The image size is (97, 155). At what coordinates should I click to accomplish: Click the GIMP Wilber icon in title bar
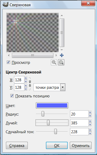coord(5,4)
